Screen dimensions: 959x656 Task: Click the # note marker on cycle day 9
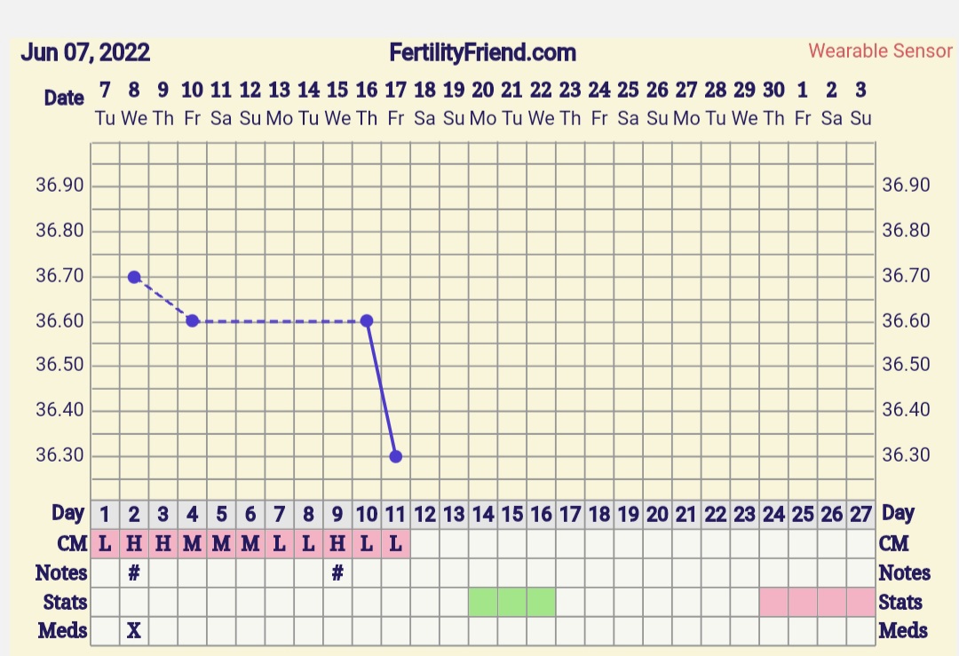tap(337, 573)
